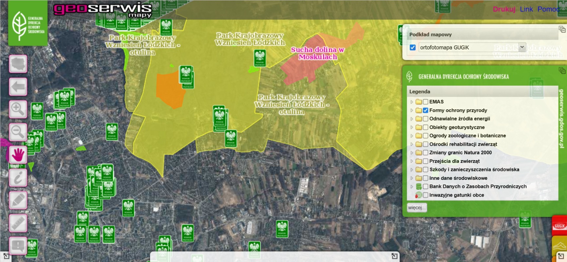Collapse the Podkład mapowy panel icon
This screenshot has width=567, height=262.
click(562, 29)
